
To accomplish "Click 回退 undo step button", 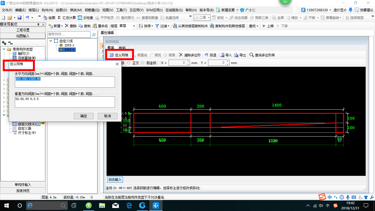I will tap(211, 55).
